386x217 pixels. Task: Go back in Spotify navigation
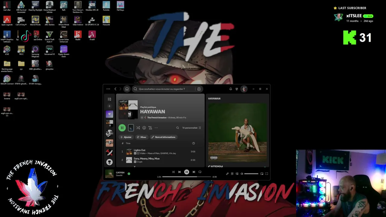(x=115, y=89)
